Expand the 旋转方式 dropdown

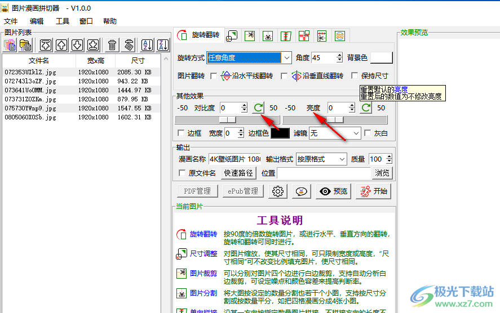pyautogui.click(x=287, y=58)
